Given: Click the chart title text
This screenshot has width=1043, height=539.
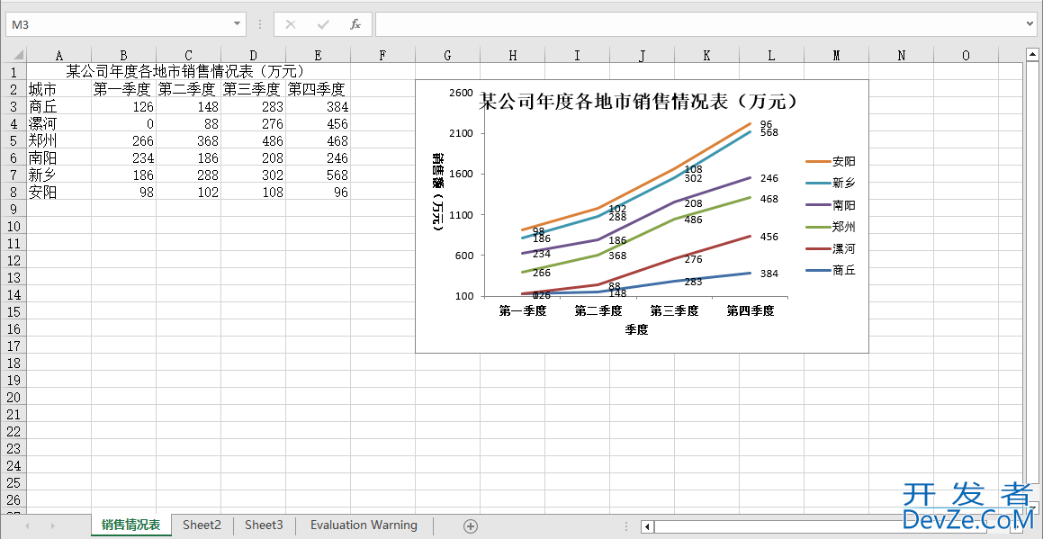Looking at the screenshot, I should [639, 102].
